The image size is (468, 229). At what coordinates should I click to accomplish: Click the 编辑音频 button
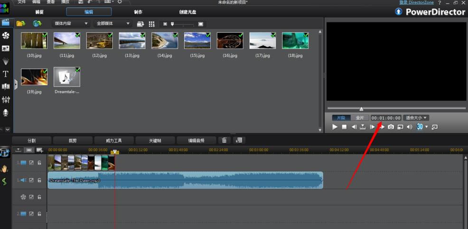[x=197, y=140]
